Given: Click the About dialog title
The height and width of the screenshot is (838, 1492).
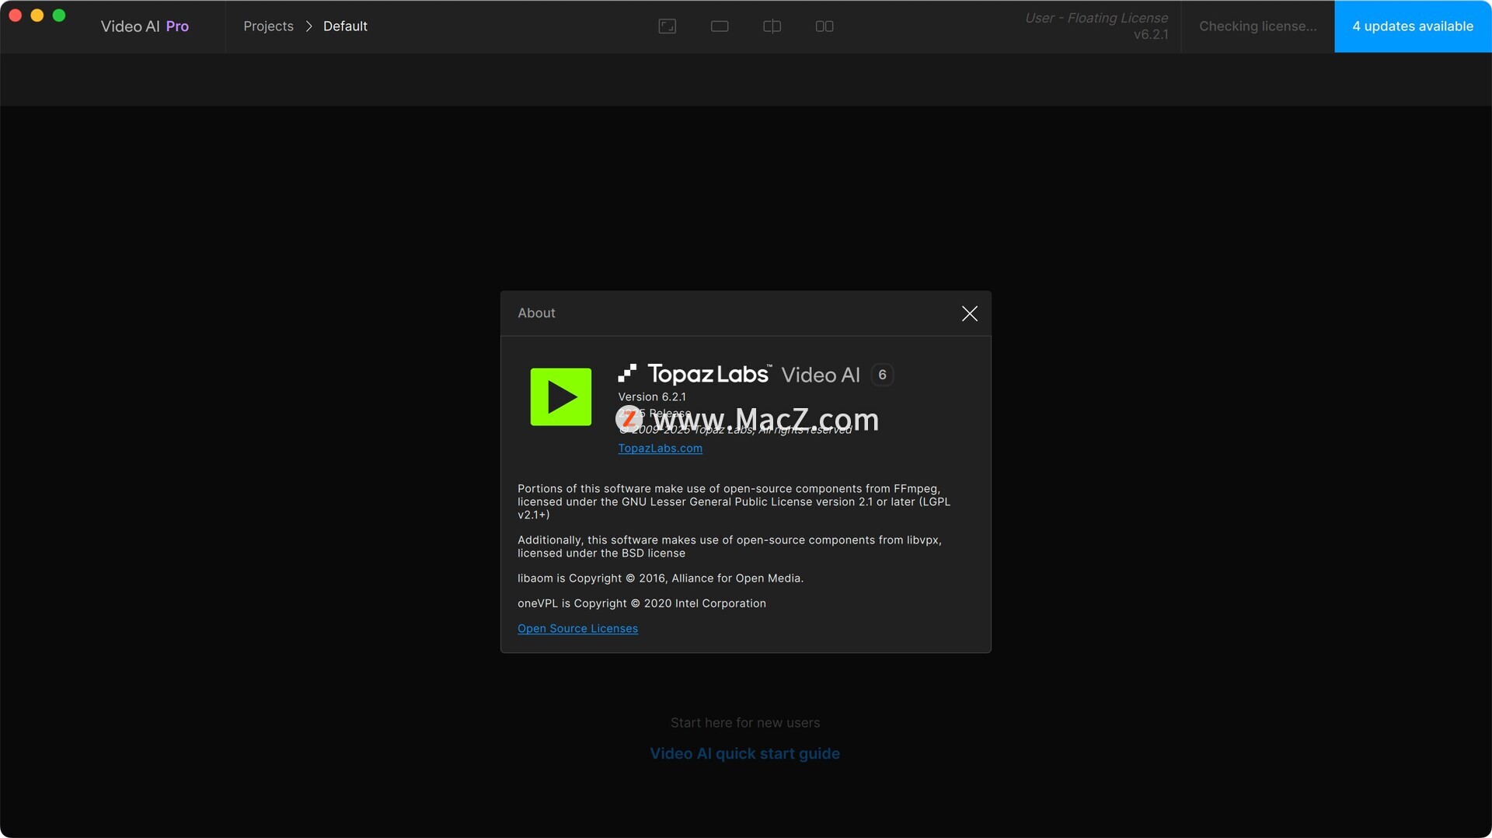Looking at the screenshot, I should click(536, 313).
